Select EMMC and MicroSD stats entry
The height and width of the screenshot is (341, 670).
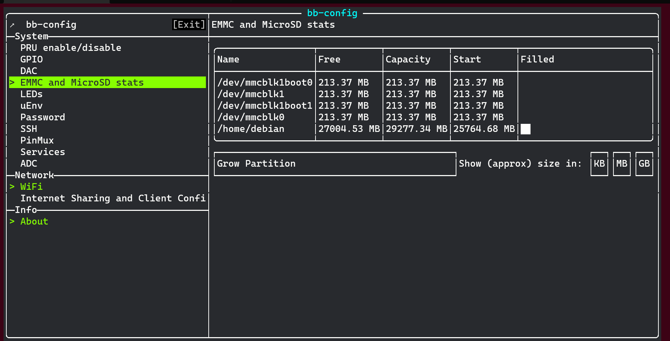(82, 82)
